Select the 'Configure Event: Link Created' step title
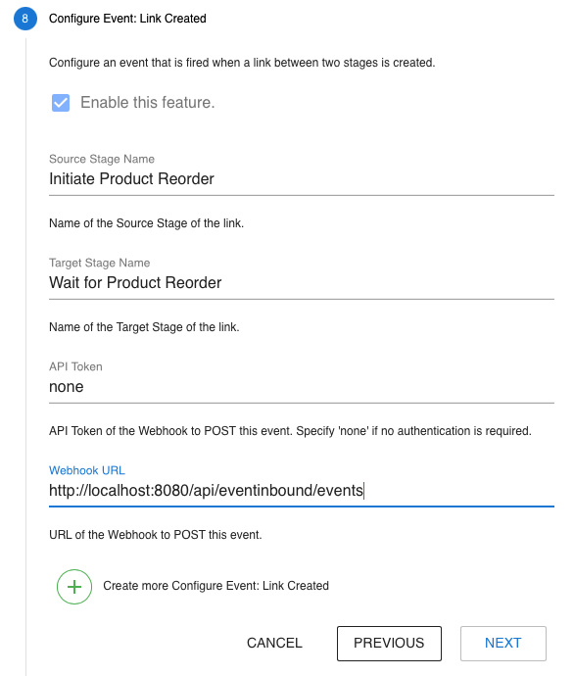Viewport: 574px width, 676px height. click(x=127, y=19)
